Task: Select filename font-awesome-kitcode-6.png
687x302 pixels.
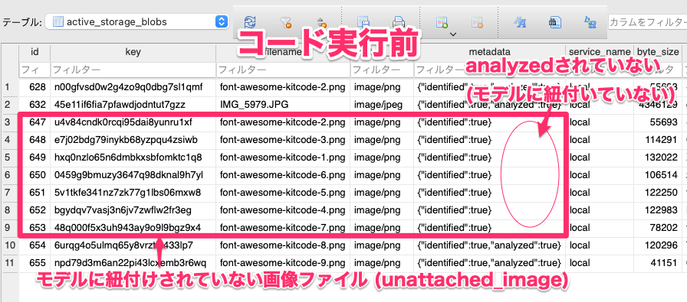Action: click(x=283, y=175)
